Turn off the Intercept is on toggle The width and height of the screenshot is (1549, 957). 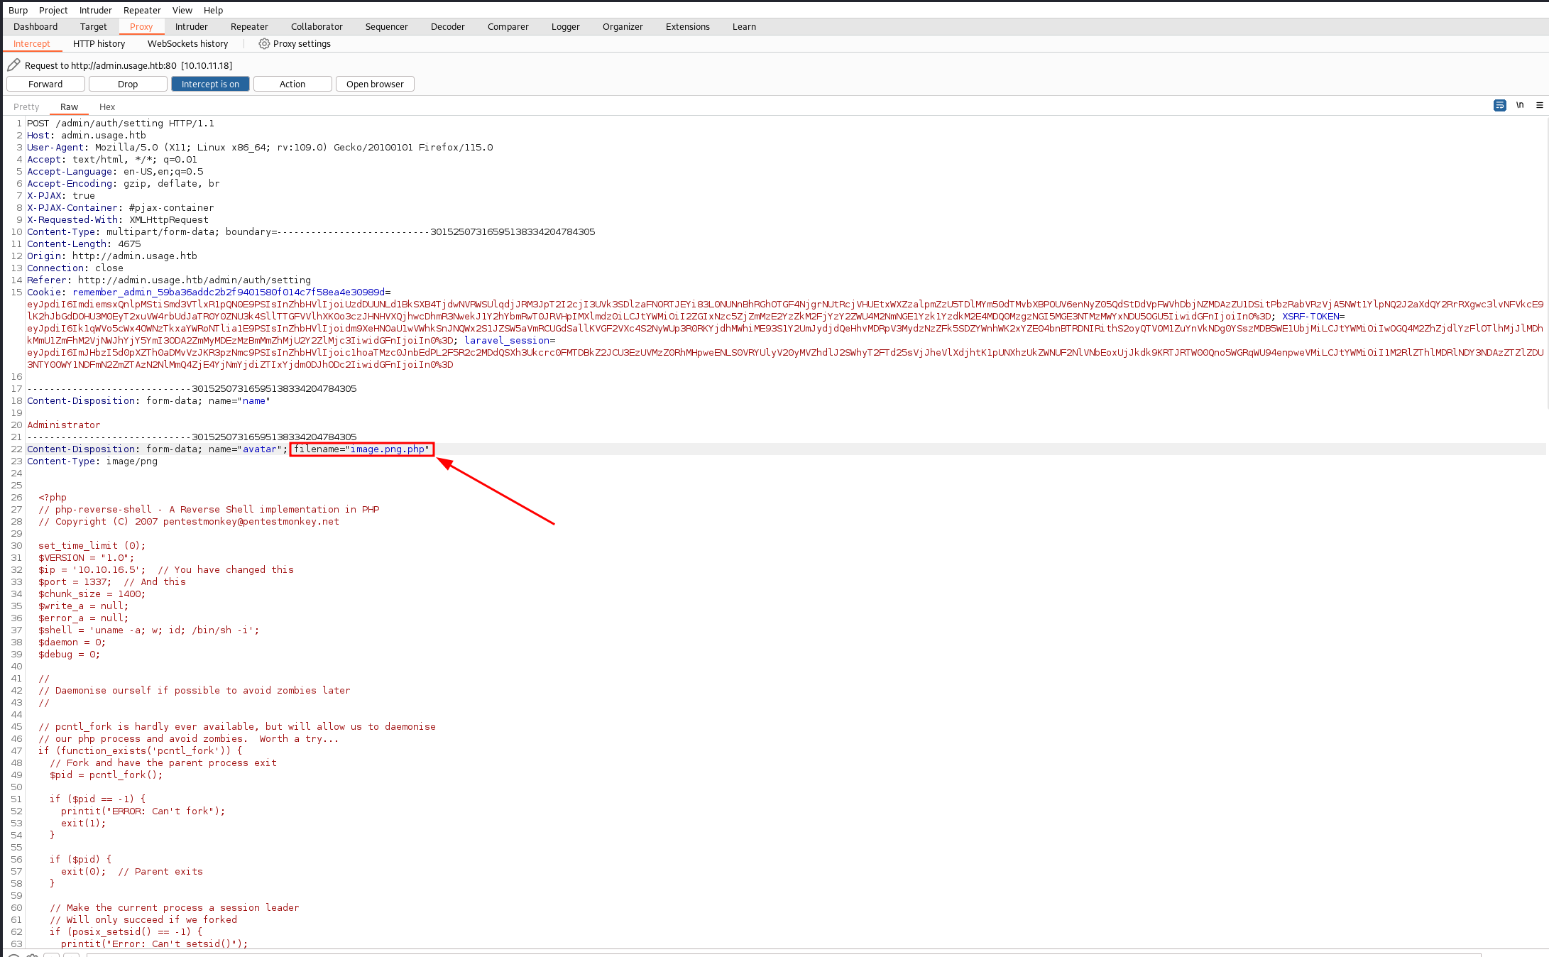tap(210, 84)
